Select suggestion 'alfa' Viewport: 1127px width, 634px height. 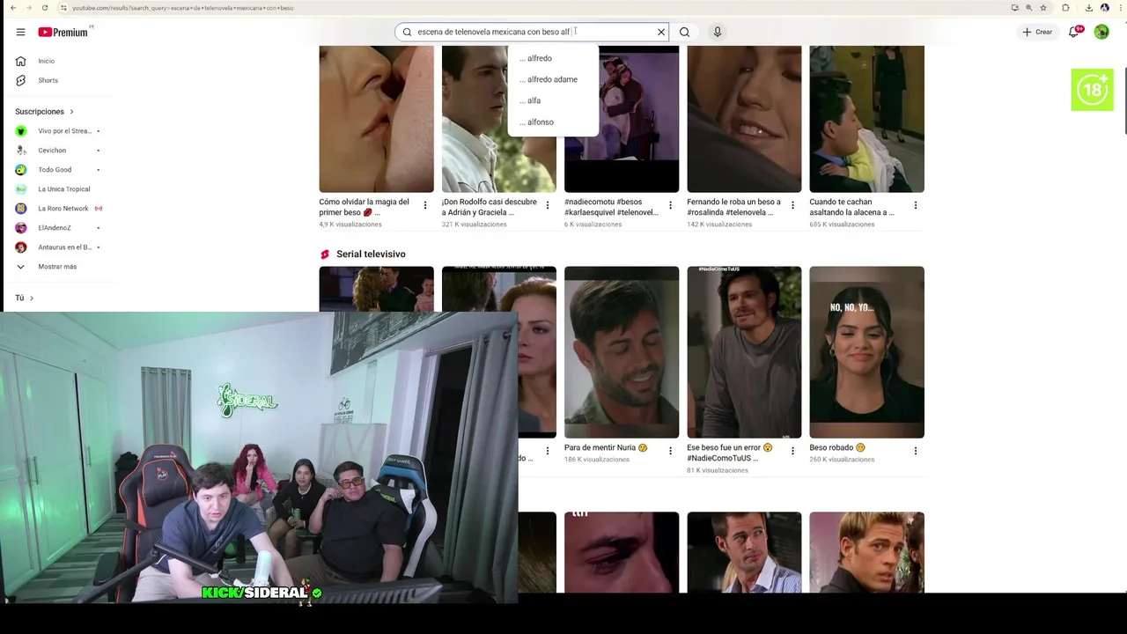click(x=553, y=100)
